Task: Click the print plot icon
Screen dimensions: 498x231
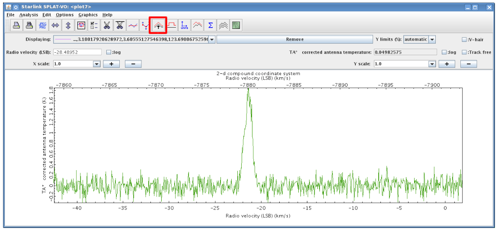Action: click(16, 25)
